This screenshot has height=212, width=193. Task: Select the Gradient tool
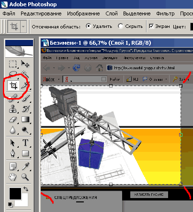(x=25, y=120)
